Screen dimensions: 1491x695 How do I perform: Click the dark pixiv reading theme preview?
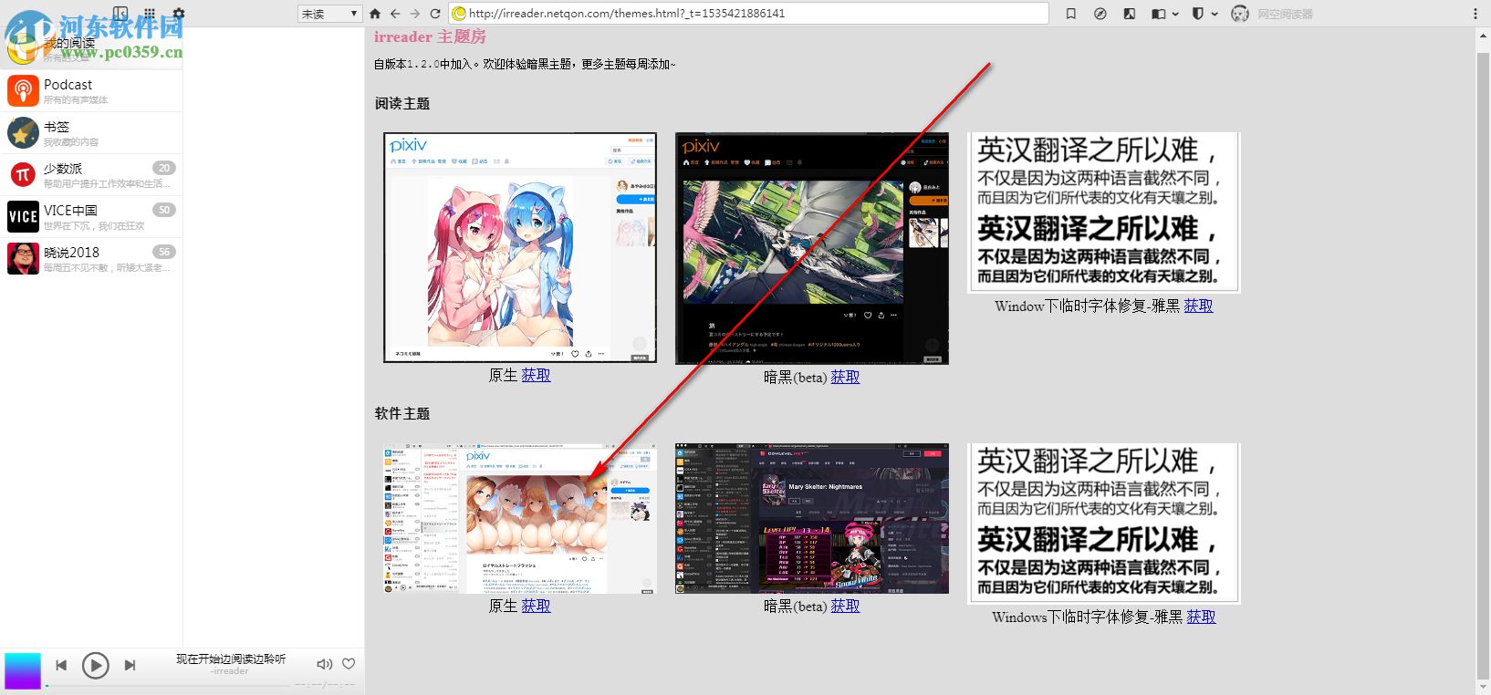(x=812, y=248)
